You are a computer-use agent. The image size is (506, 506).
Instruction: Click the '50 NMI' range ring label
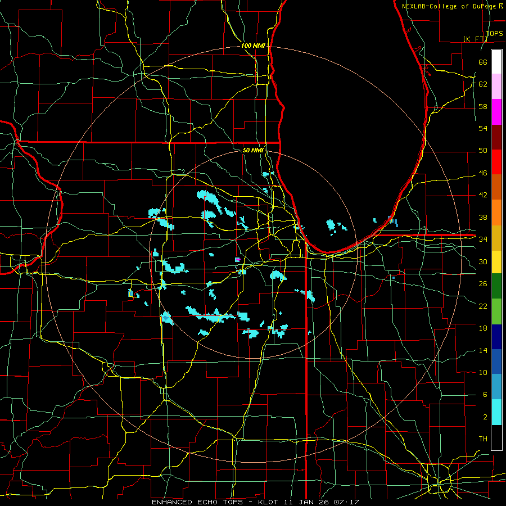(x=253, y=150)
